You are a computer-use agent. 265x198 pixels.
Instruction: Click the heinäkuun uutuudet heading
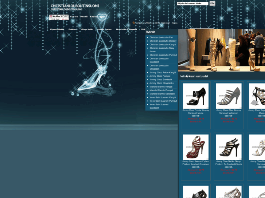pos(194,76)
